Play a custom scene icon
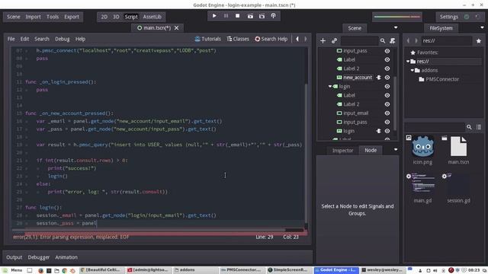The image size is (488, 274). click(262, 16)
